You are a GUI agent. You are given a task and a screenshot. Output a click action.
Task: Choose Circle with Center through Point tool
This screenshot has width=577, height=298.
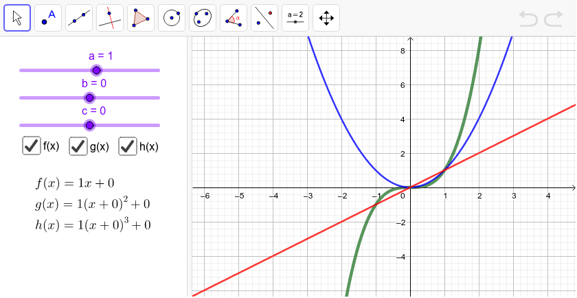pos(172,18)
